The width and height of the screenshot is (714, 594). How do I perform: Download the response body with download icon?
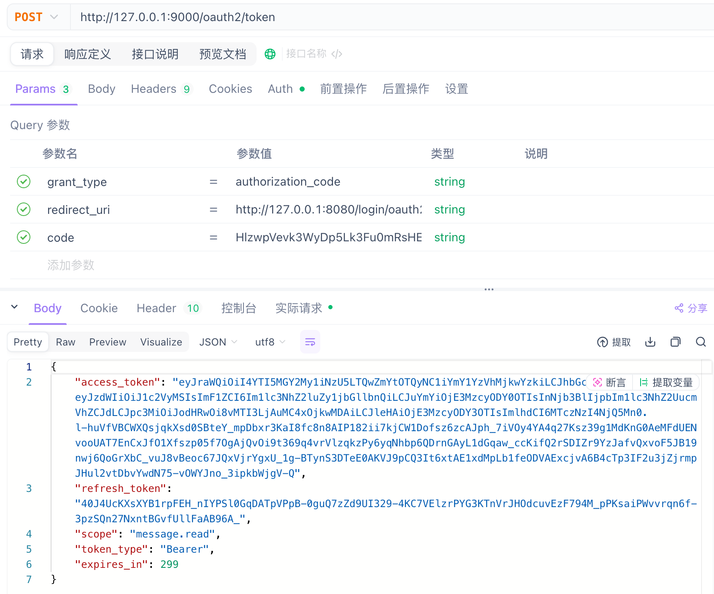pos(650,342)
